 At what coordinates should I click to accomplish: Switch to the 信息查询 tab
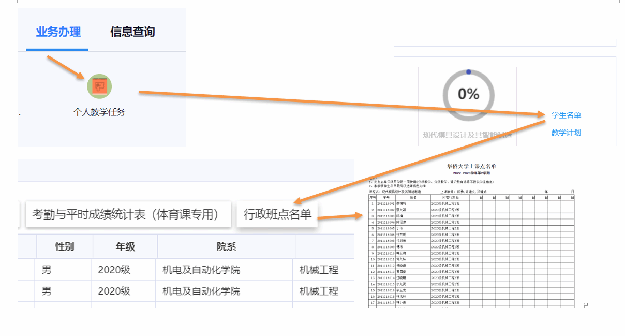[x=132, y=32]
